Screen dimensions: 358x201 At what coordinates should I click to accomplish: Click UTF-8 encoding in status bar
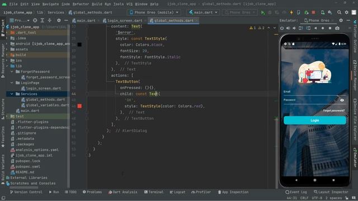point(317,198)
